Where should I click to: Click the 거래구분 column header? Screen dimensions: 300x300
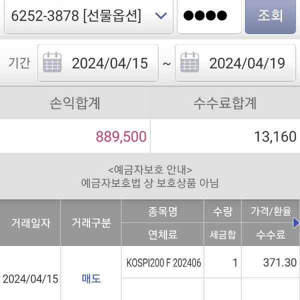(x=91, y=223)
